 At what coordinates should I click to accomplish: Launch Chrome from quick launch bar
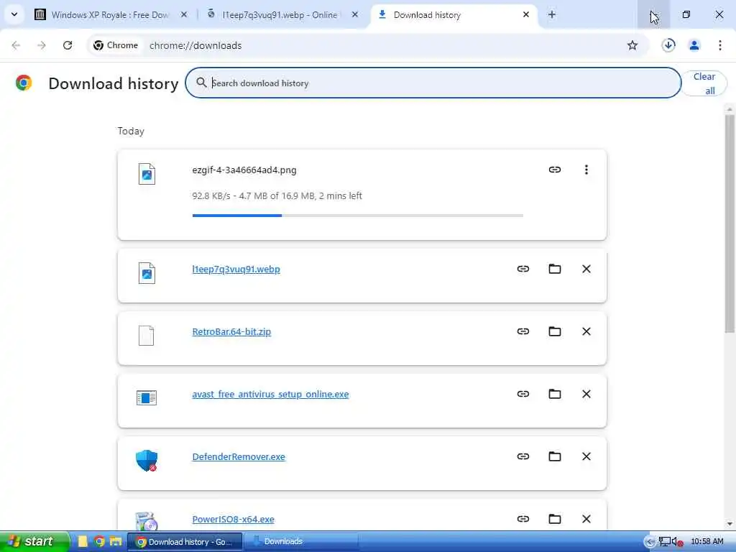(99, 541)
